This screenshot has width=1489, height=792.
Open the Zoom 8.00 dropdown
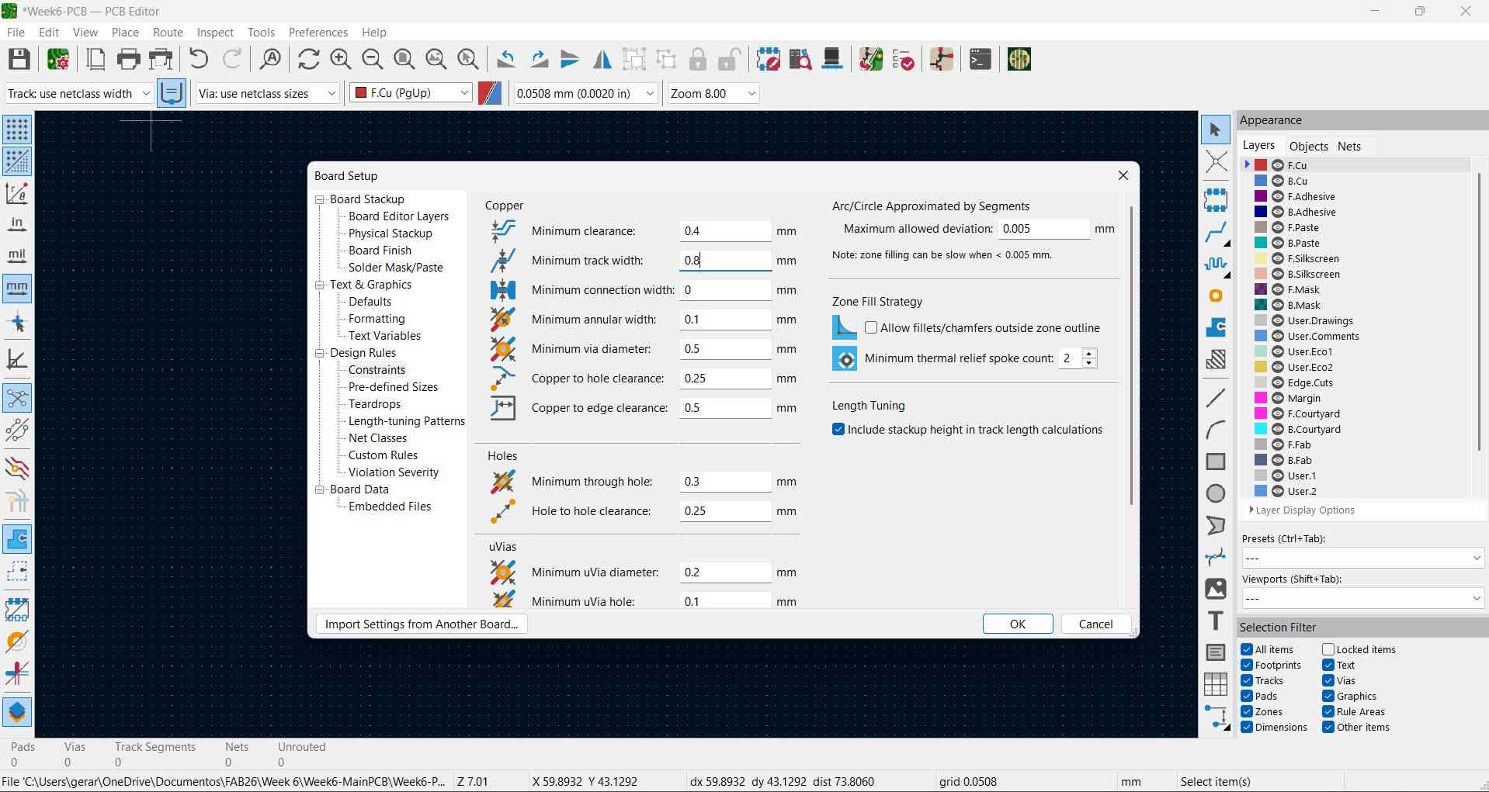[x=713, y=93]
